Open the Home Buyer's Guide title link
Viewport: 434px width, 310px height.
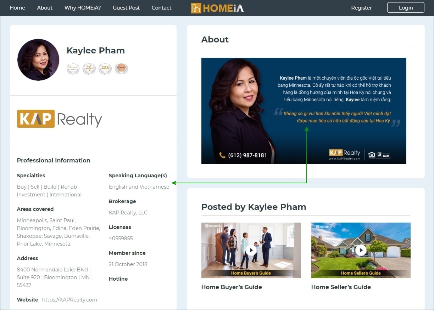[232, 287]
